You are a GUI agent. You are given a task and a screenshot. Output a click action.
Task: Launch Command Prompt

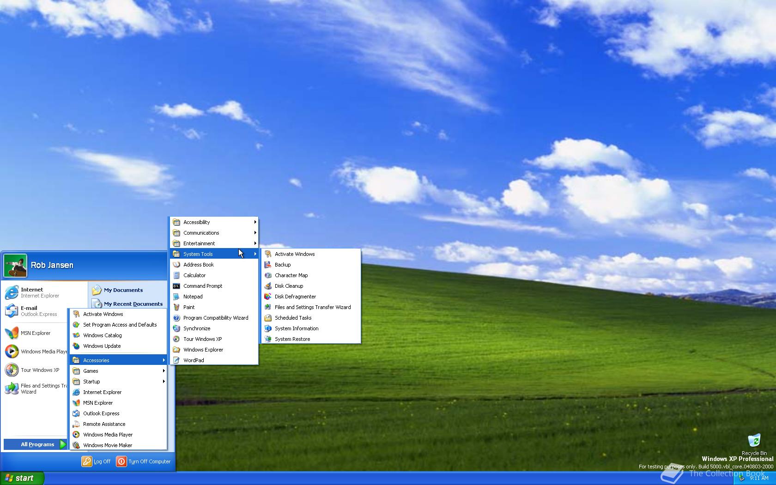coord(202,285)
